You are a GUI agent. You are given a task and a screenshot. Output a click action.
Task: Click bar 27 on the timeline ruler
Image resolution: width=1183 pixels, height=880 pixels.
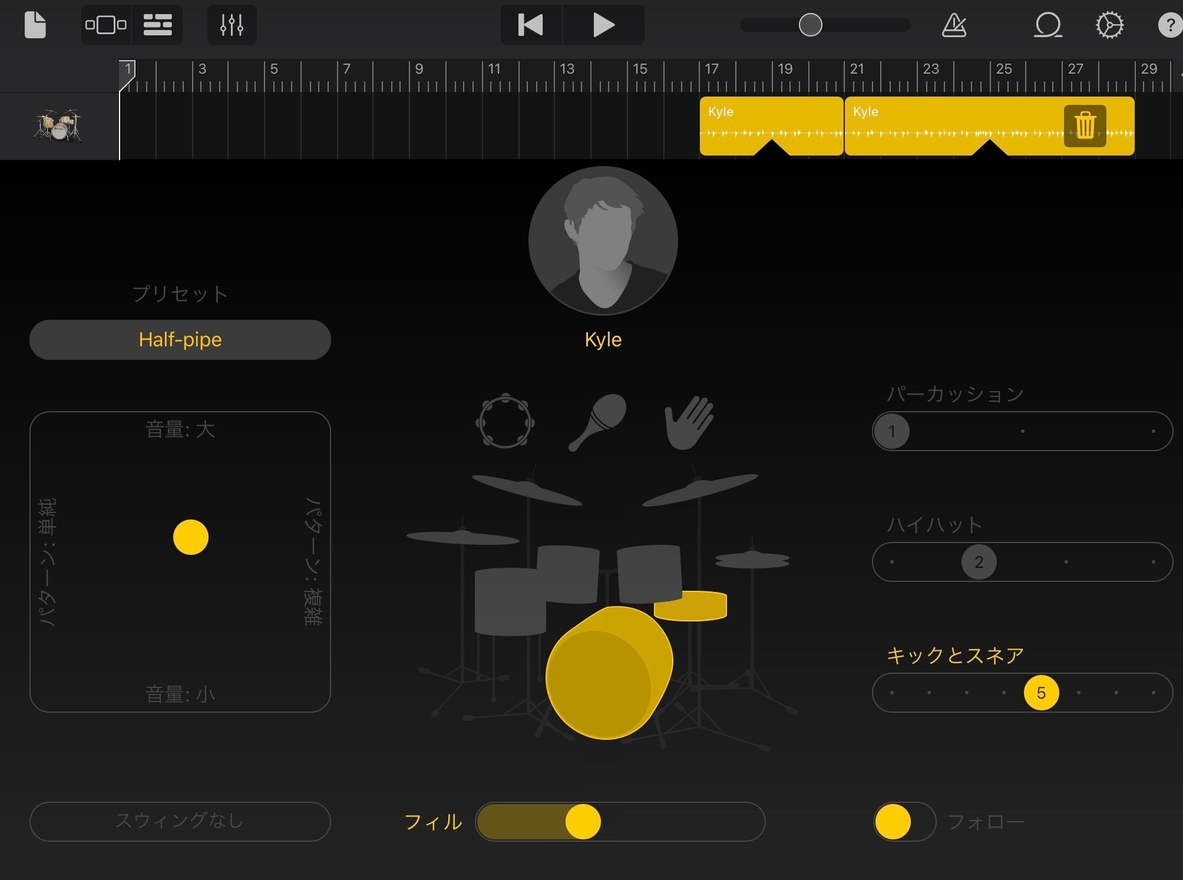1075,69
